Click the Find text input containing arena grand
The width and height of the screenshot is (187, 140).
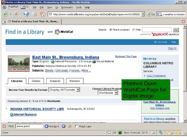pyautogui.click(x=29, y=126)
